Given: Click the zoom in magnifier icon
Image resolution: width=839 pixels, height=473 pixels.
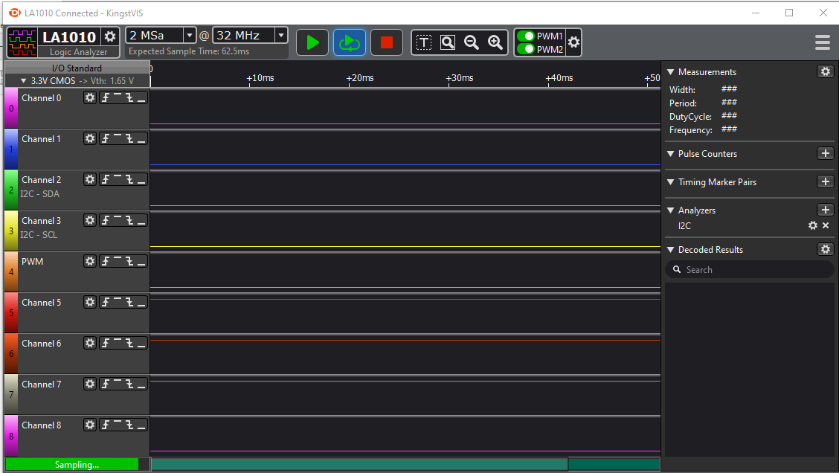Looking at the screenshot, I should (495, 42).
